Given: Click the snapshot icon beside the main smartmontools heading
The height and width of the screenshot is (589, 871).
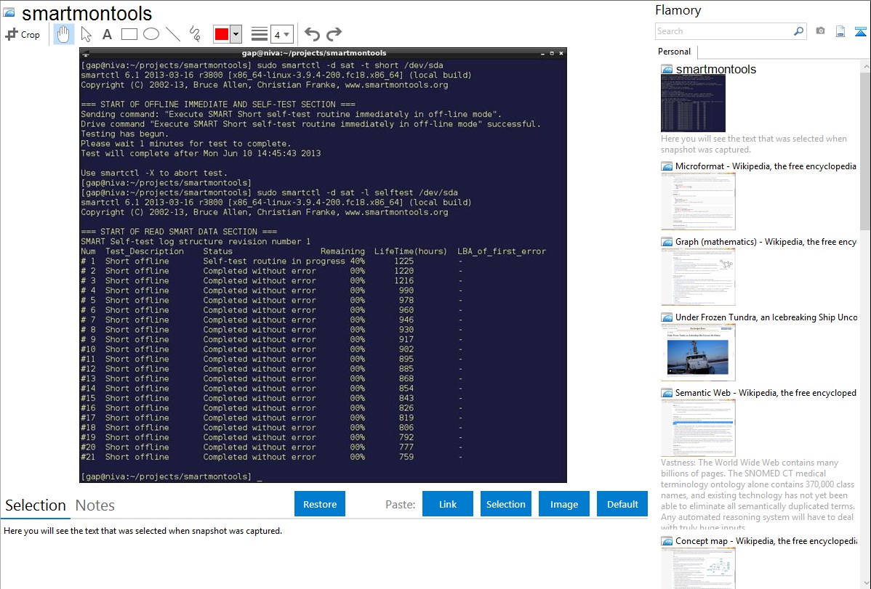Looking at the screenshot, I should point(9,12).
